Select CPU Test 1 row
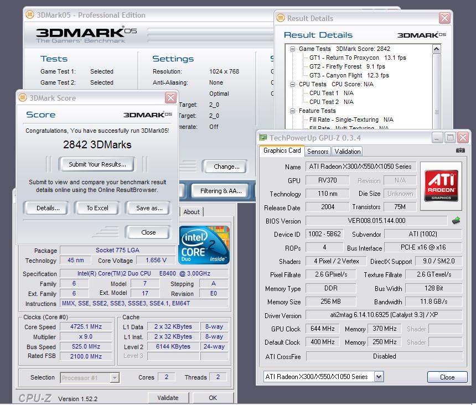476x405 pixels. coord(331,93)
